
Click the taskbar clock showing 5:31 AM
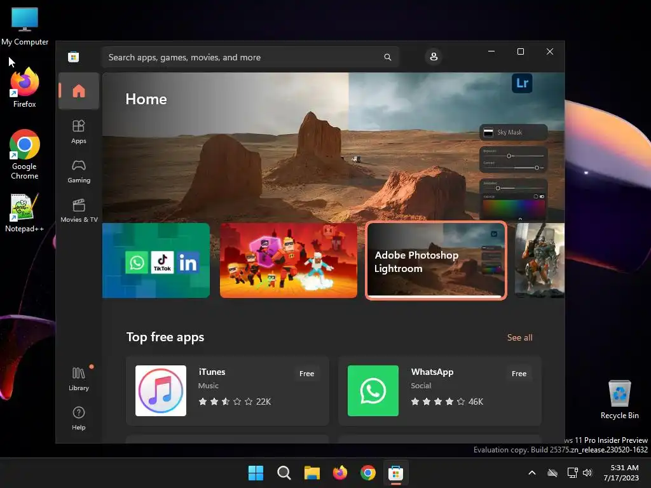621,473
